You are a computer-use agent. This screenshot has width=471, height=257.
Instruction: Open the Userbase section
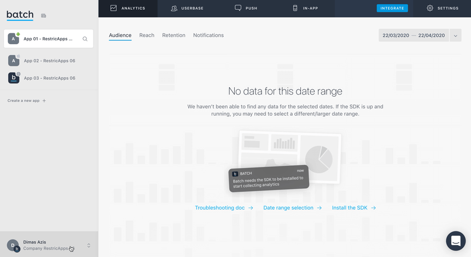(x=187, y=8)
